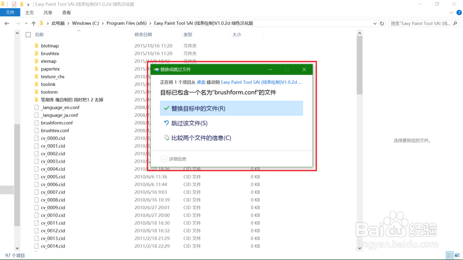Go forward with the right arrow
Screen dimensions: 463x260
(x=18, y=23)
